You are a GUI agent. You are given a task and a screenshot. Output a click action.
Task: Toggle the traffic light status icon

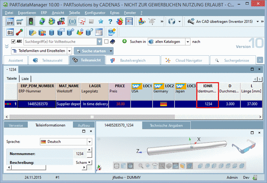click(31, 22)
